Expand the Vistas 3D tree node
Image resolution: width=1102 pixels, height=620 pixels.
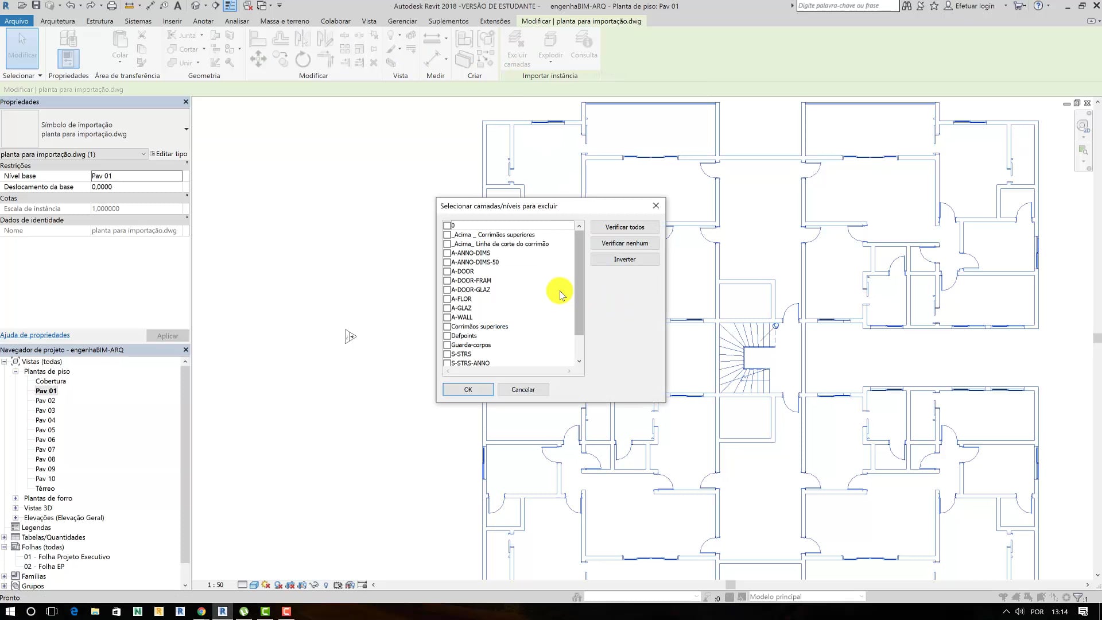coord(15,508)
